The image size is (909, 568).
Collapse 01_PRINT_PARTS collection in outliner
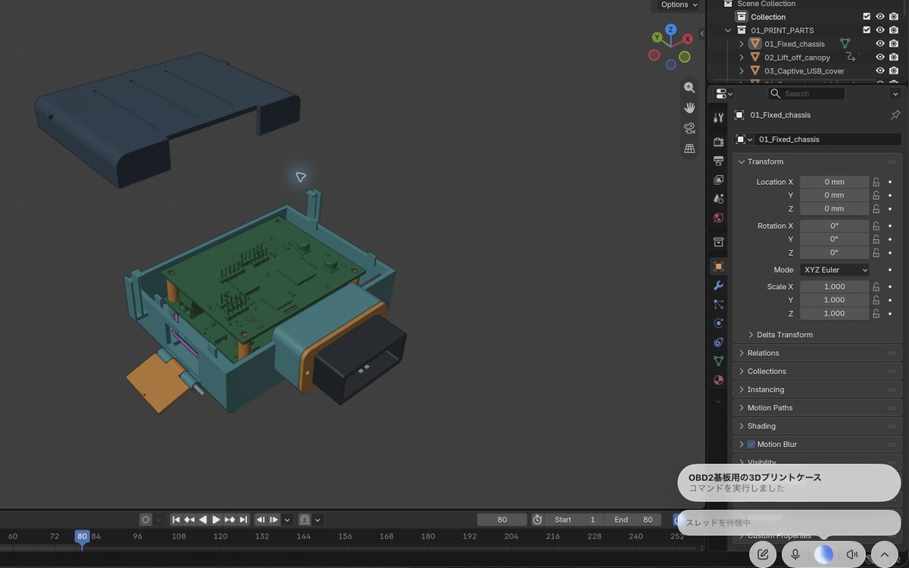(728, 30)
